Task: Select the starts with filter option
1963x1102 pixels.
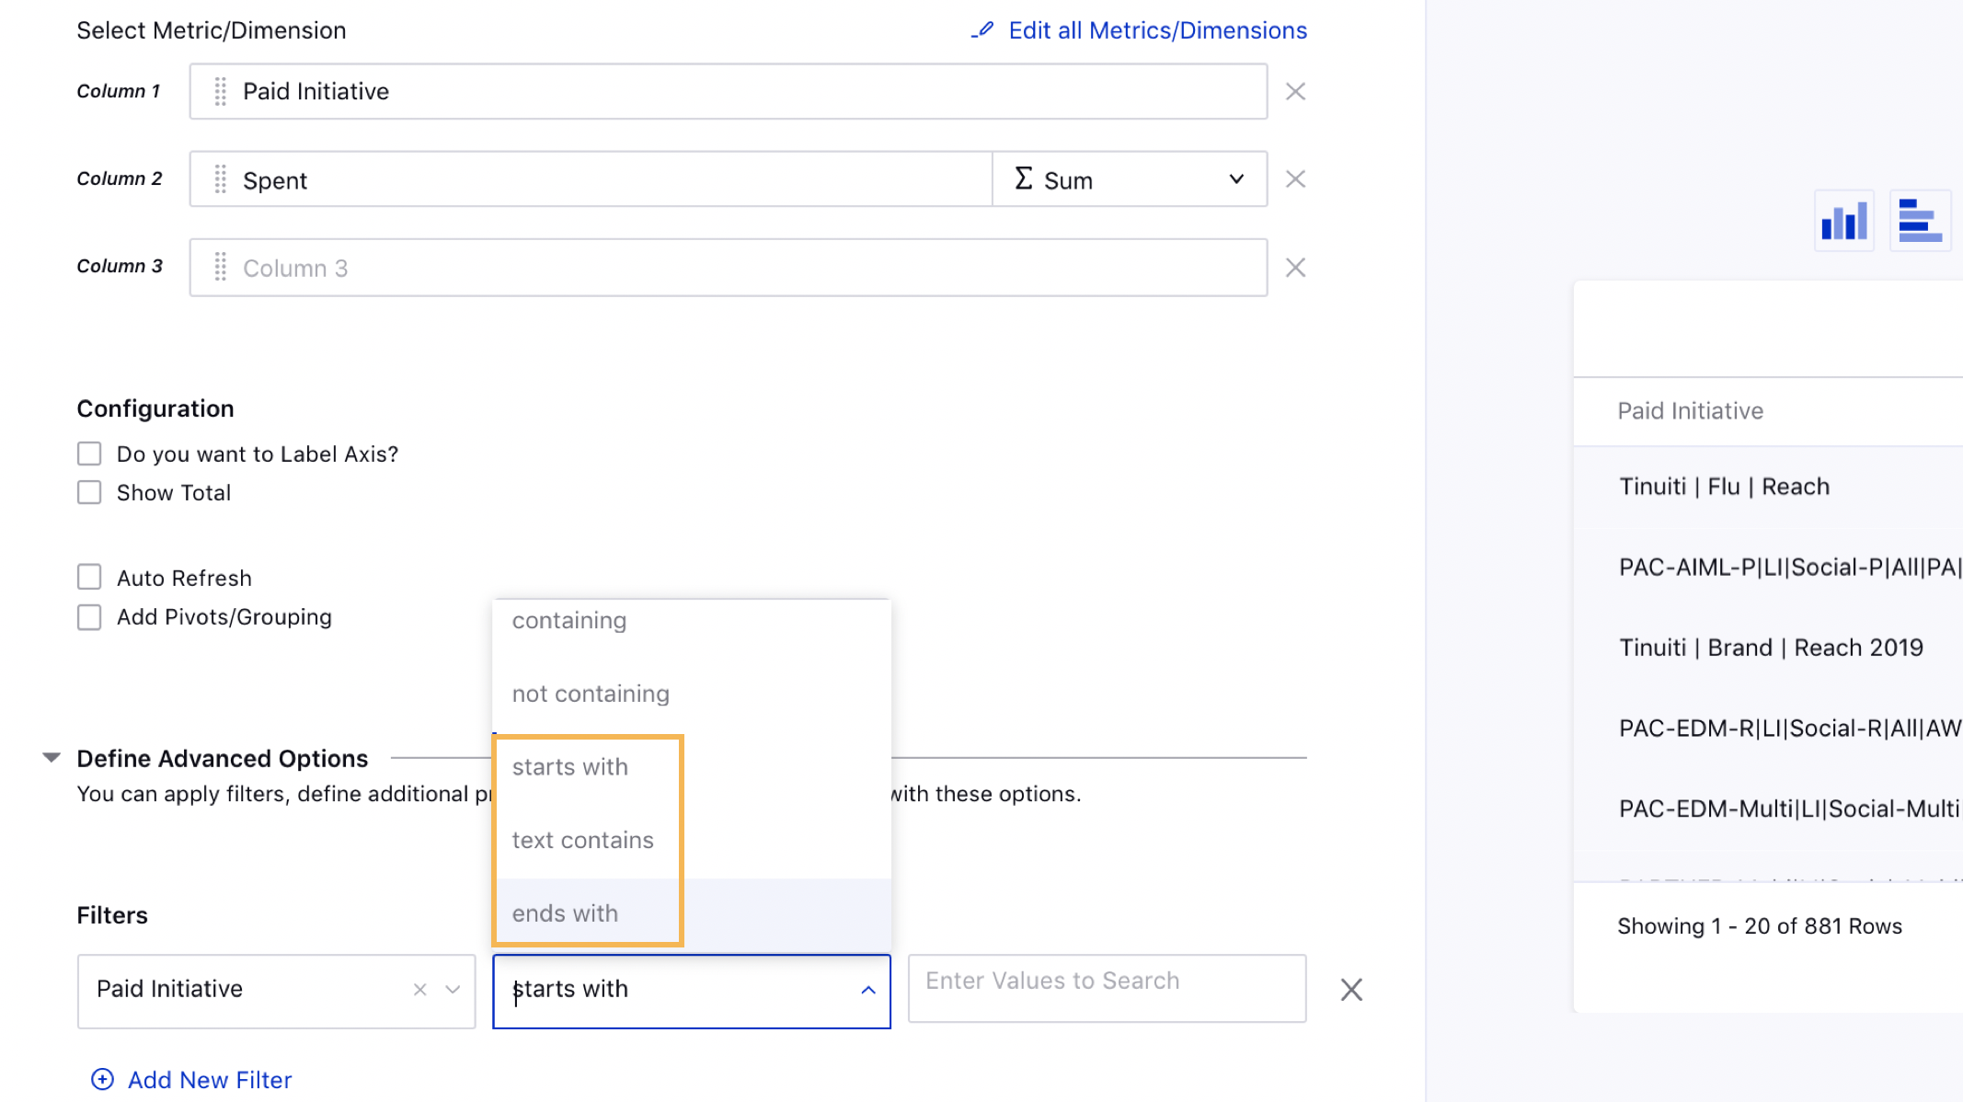Action: 570,766
